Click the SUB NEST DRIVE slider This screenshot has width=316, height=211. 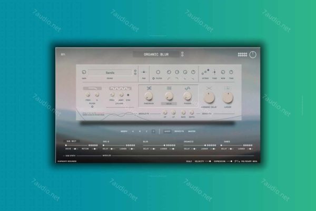(75, 149)
